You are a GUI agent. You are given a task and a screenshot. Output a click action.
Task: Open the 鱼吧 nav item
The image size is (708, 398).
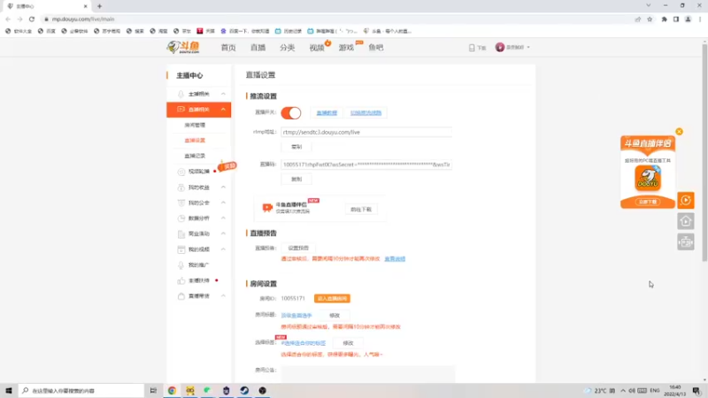(375, 48)
